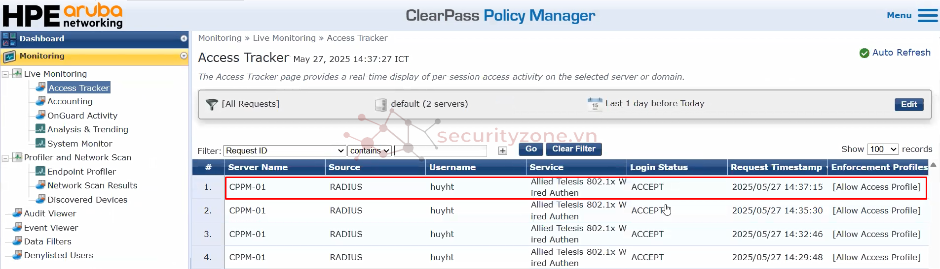Click the calendar icon for date range
The height and width of the screenshot is (269, 940).
point(595,104)
